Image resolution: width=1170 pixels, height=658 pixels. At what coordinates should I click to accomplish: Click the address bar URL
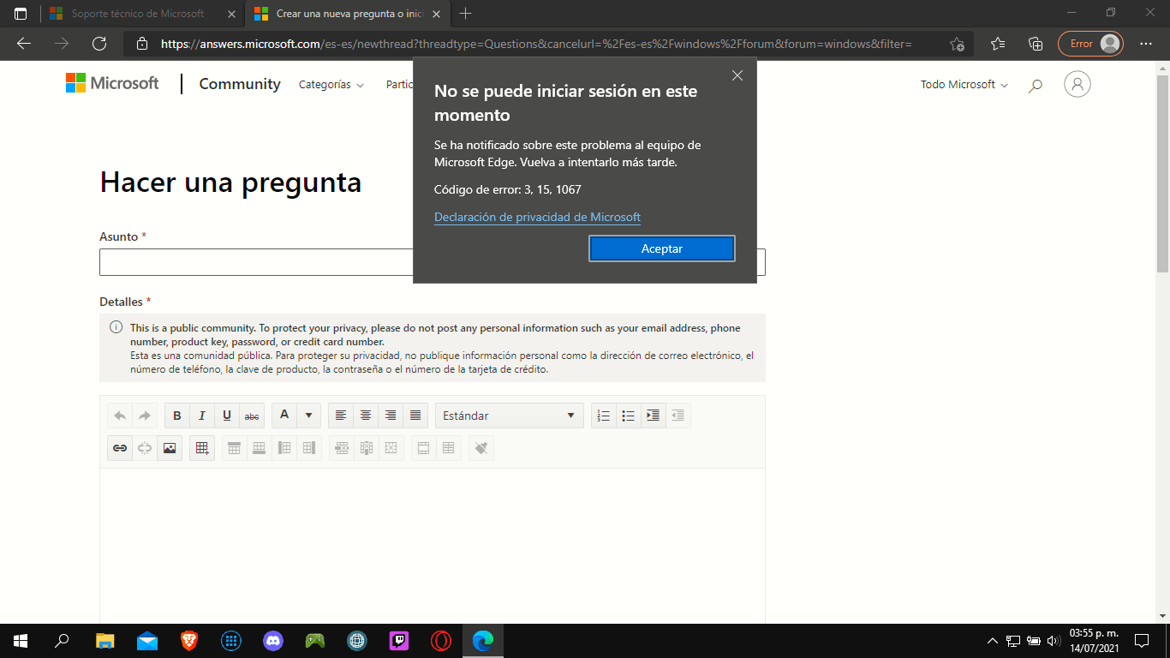point(536,44)
